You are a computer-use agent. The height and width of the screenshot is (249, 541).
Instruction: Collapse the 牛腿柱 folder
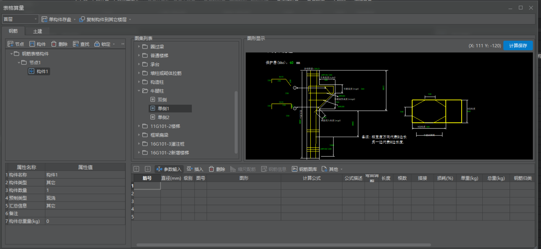(x=139, y=91)
